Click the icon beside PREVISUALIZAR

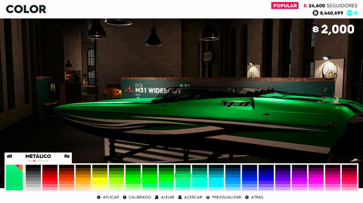(x=208, y=197)
